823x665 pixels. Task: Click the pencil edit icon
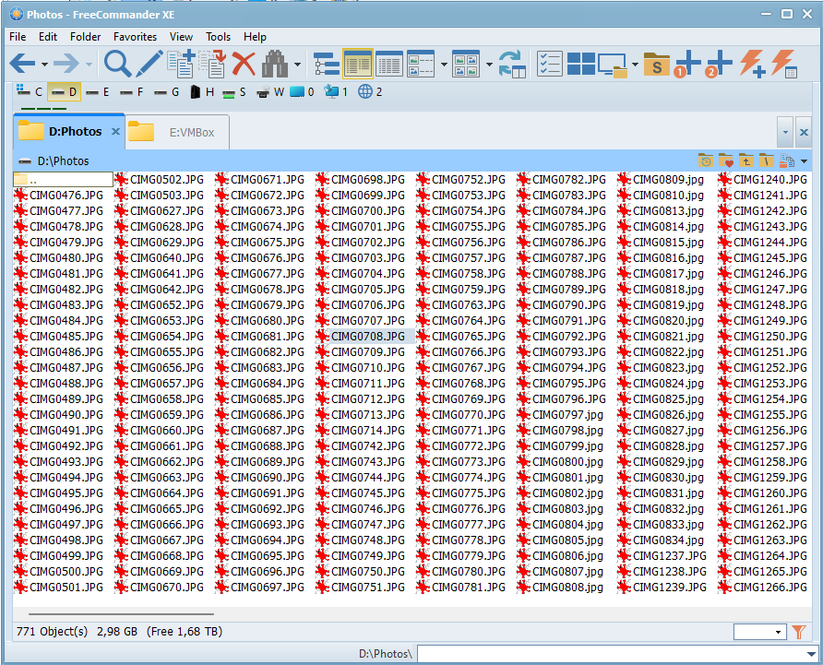[149, 64]
